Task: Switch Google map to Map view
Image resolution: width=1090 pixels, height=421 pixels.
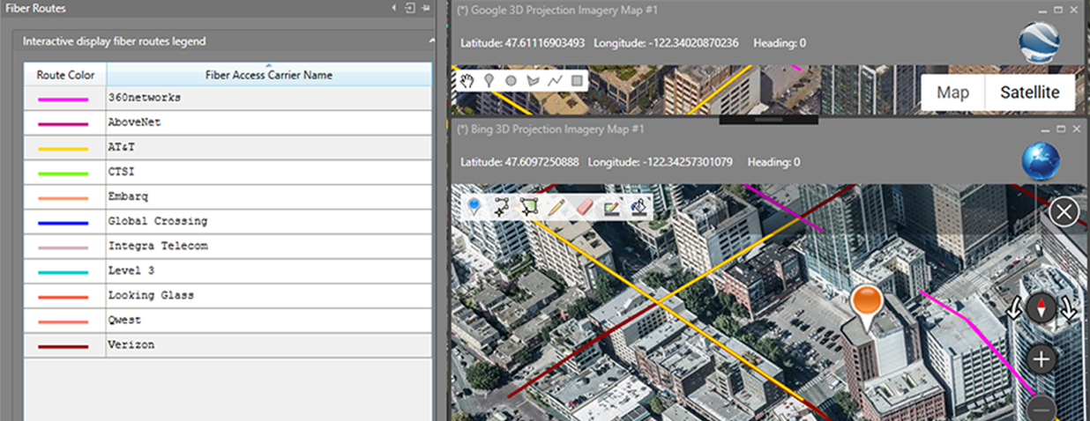Action: pyautogui.click(x=952, y=92)
